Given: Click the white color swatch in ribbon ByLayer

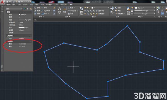Looking at the screenshot, I should click(x=136, y=8).
